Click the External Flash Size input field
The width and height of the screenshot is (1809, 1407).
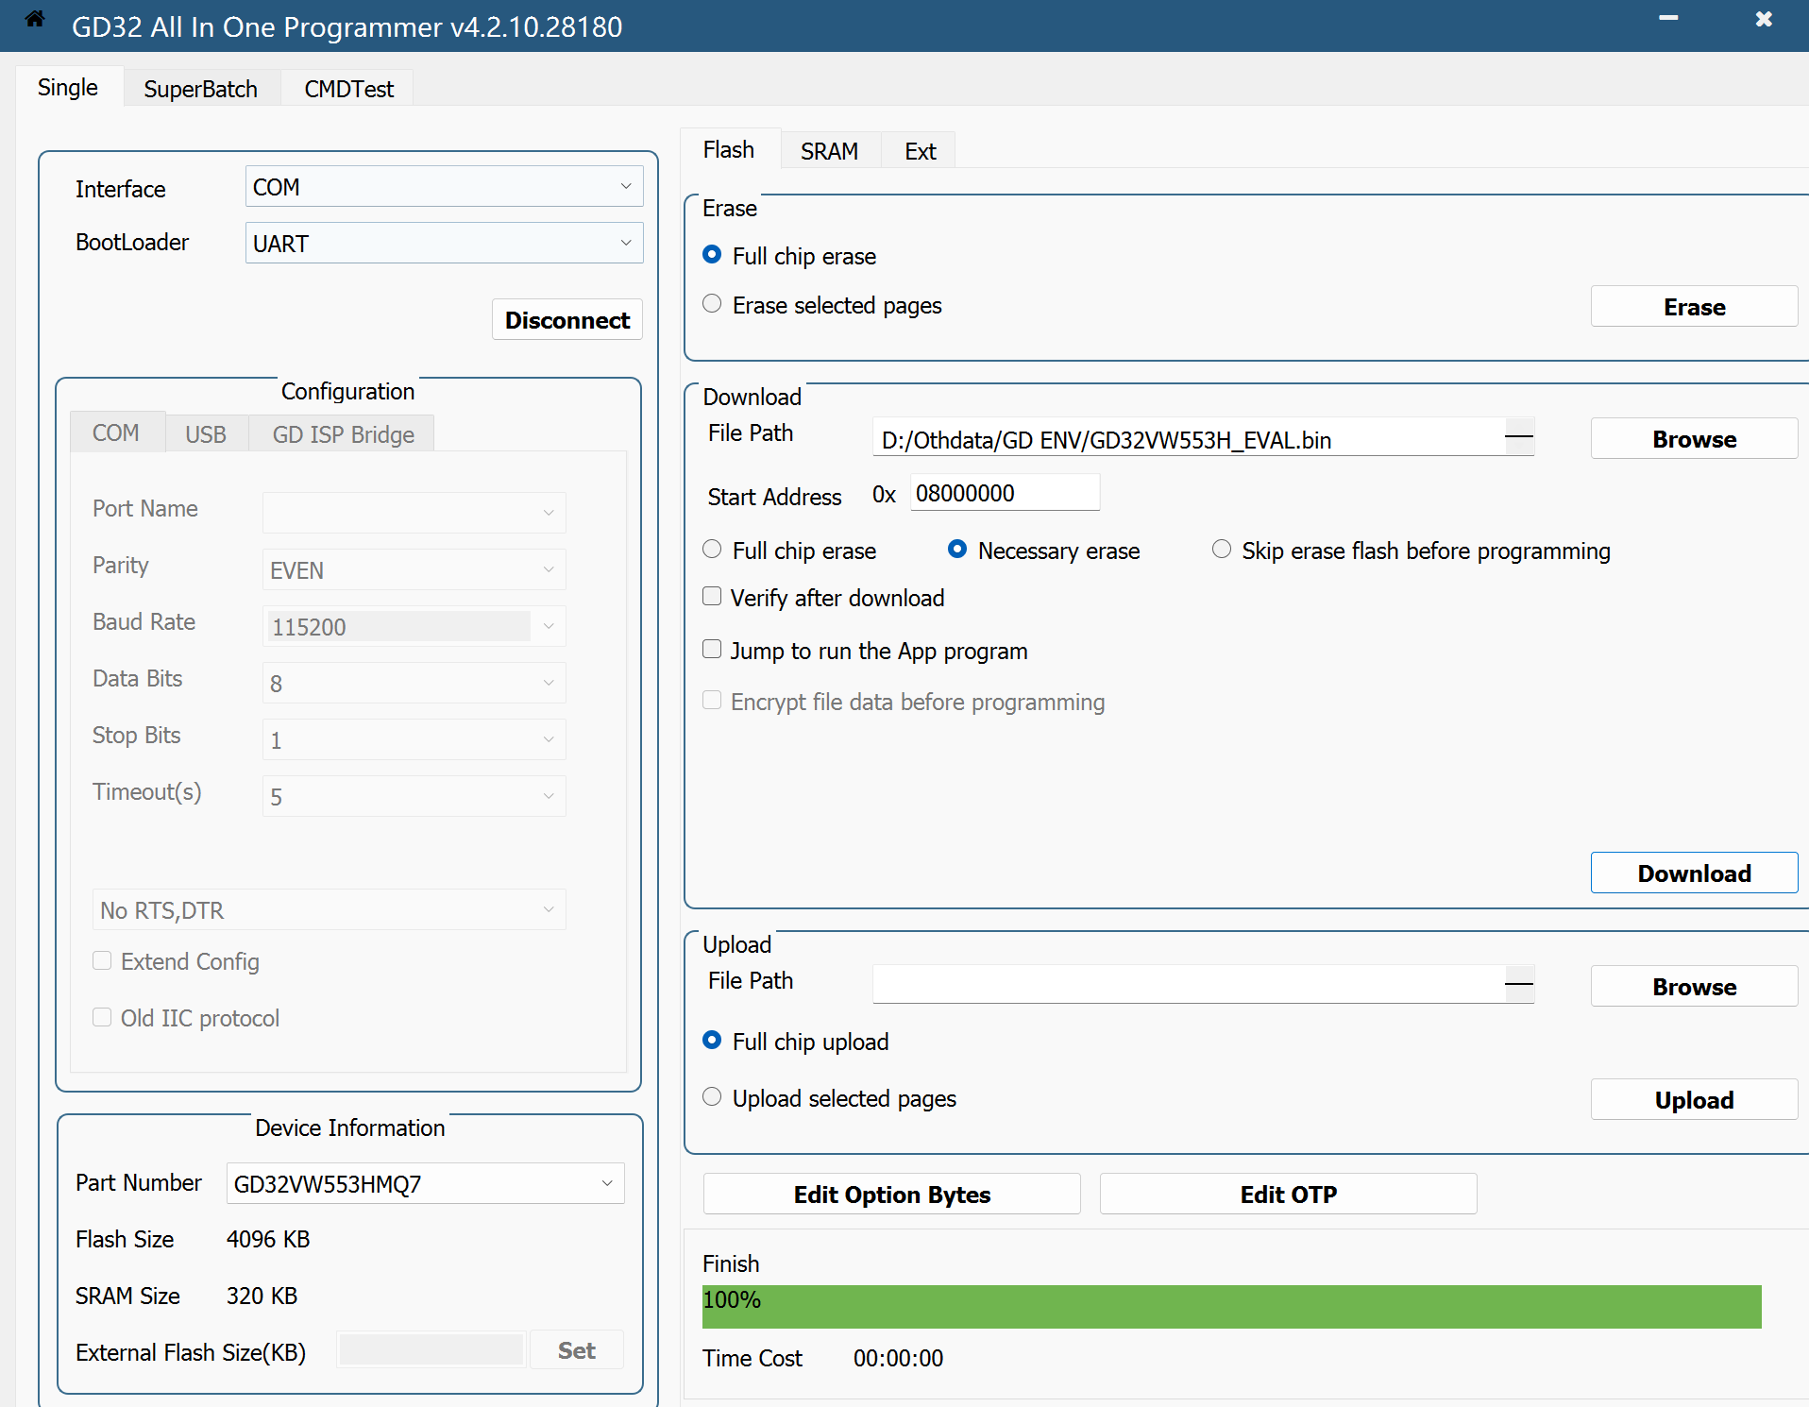(431, 1350)
